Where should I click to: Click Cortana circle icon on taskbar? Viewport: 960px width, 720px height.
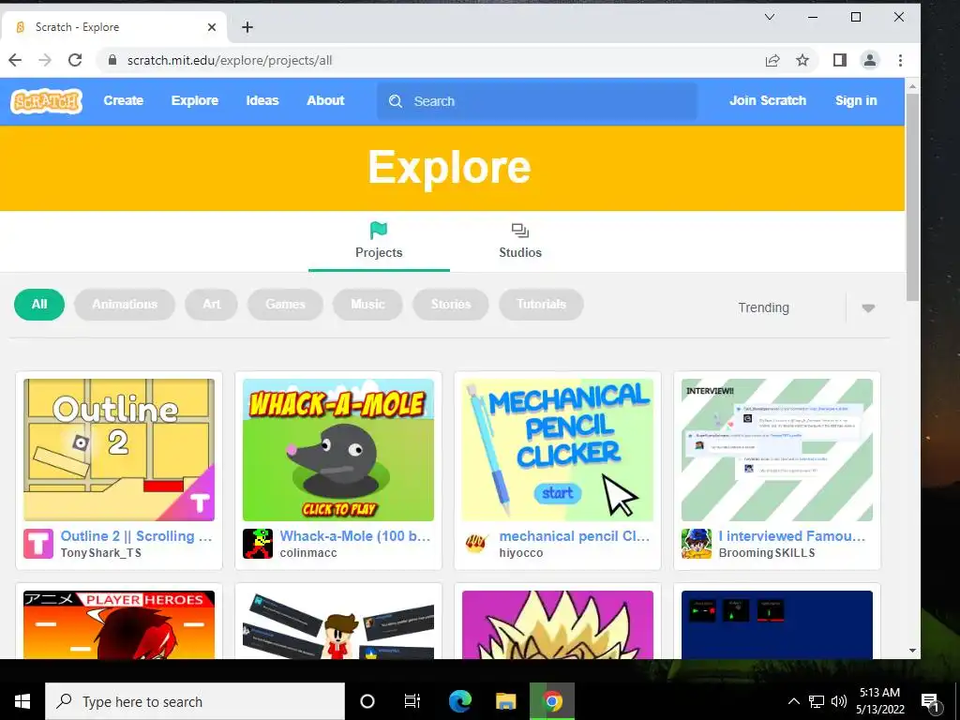[367, 701]
